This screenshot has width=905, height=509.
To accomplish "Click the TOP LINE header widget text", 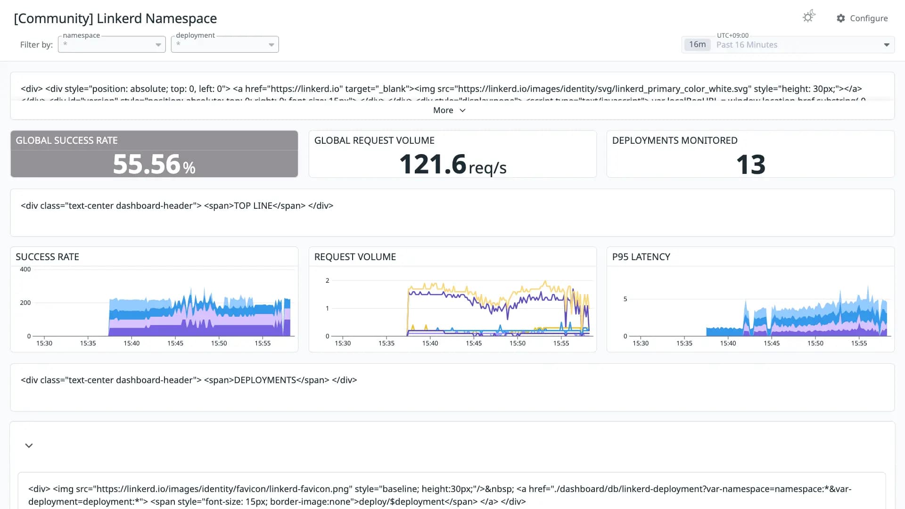I will click(x=177, y=206).
